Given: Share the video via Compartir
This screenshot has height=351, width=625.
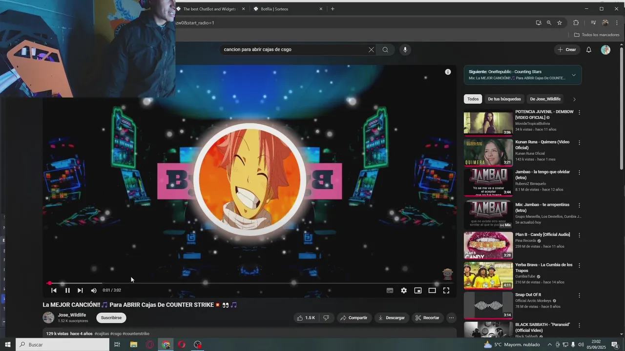Looking at the screenshot, I should pyautogui.click(x=354, y=318).
